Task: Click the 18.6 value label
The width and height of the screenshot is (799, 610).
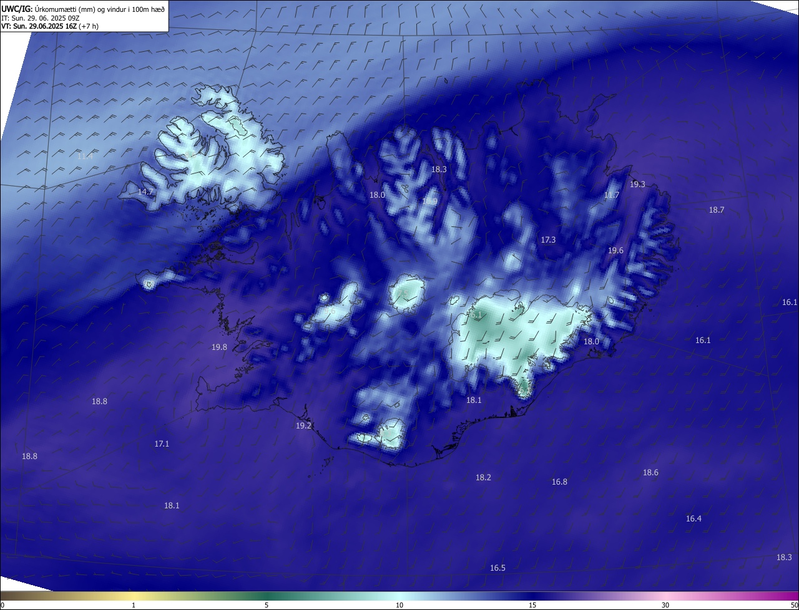Action: [x=650, y=472]
